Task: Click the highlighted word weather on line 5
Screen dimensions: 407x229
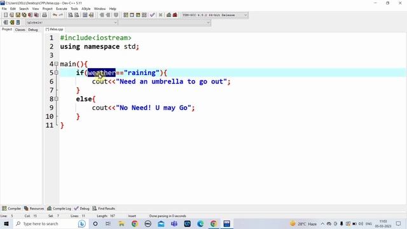Action: (x=102, y=73)
